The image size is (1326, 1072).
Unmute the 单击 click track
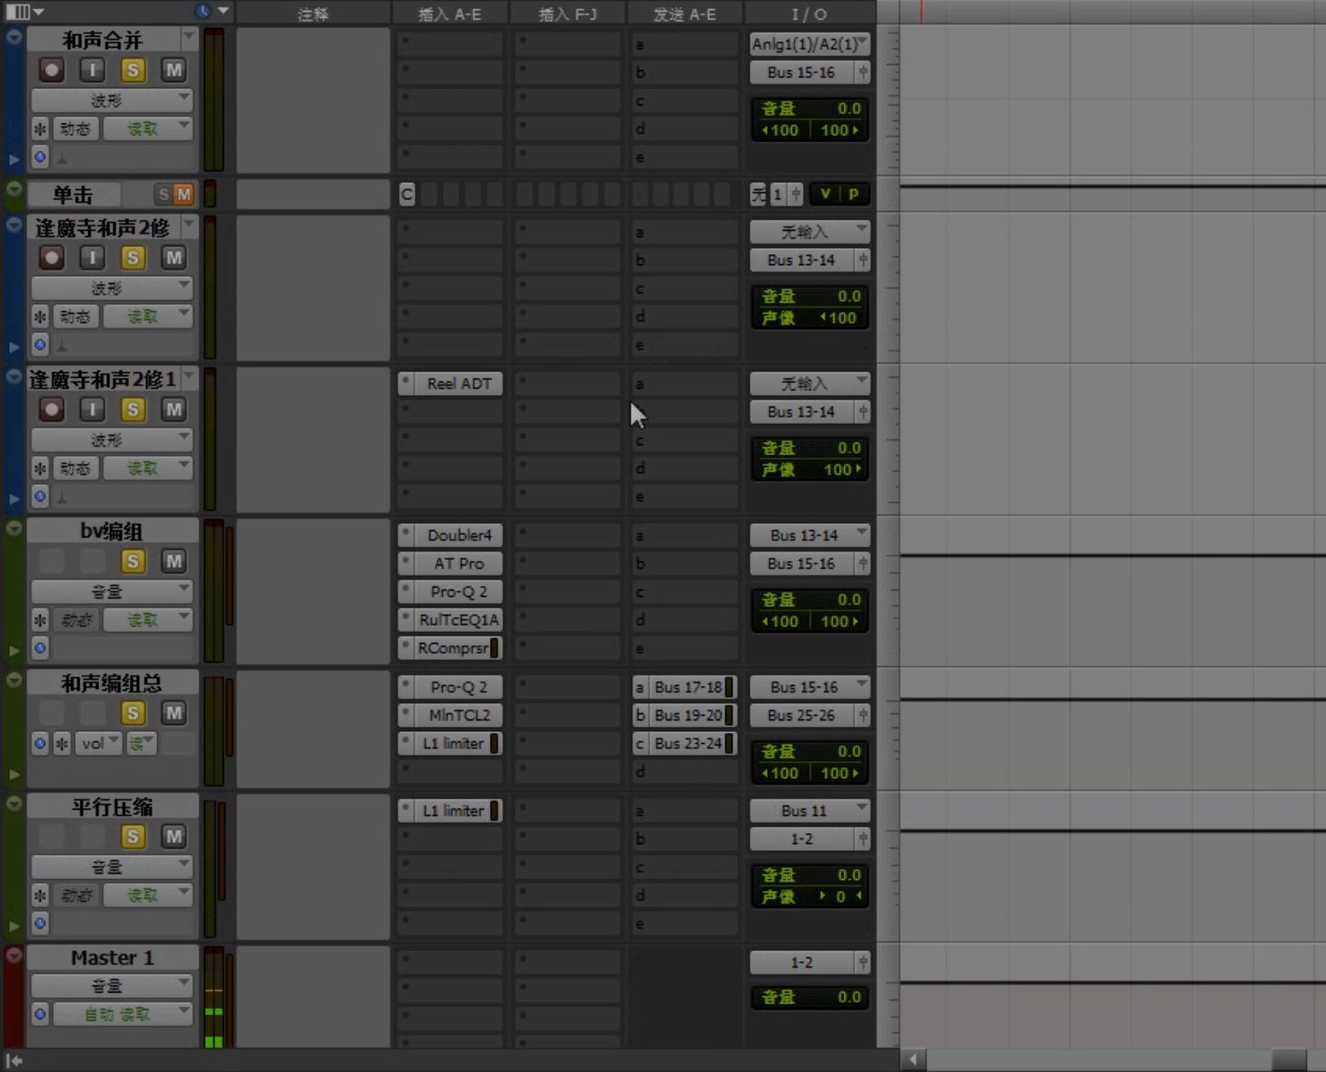click(x=183, y=195)
